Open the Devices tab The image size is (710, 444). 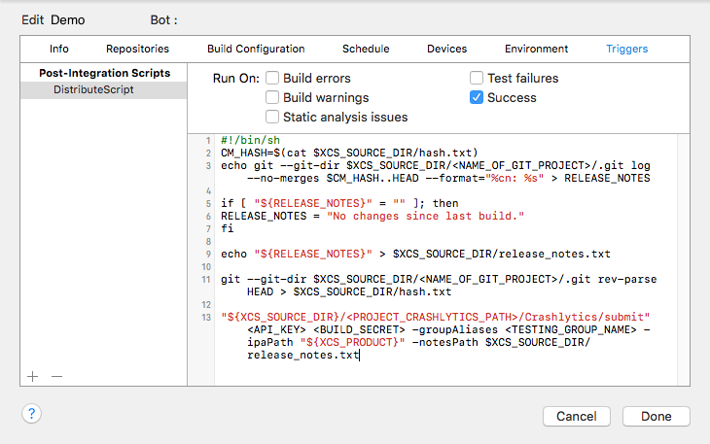point(446,49)
